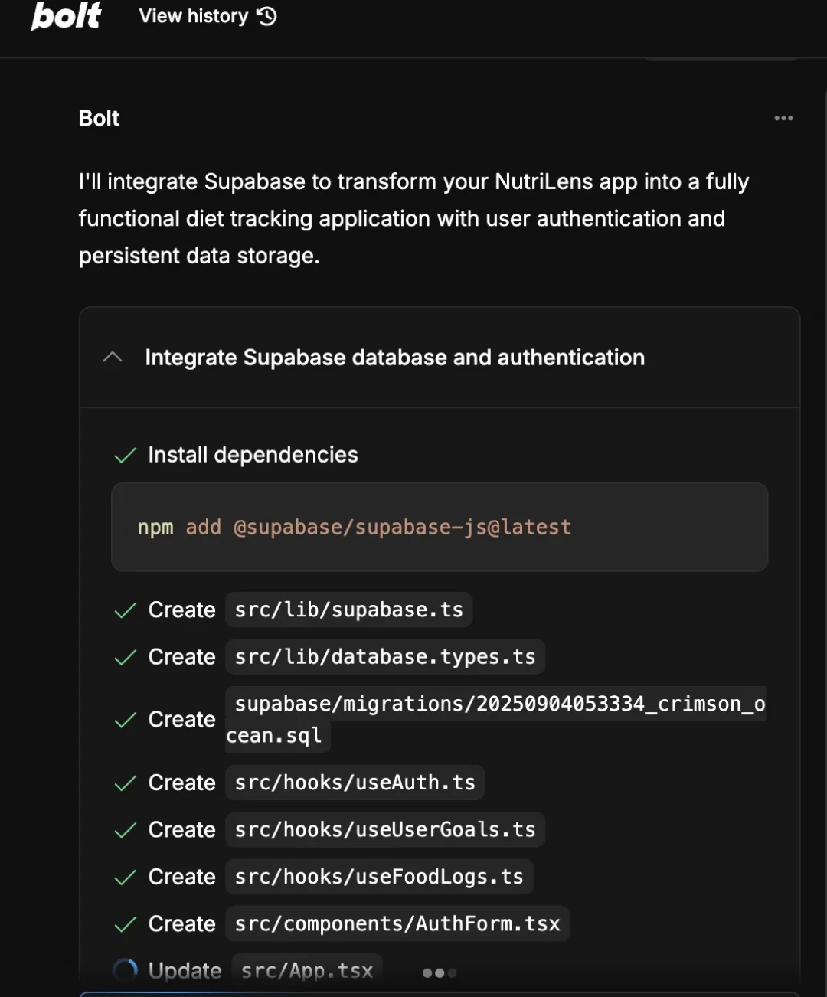The width and height of the screenshot is (827, 997).
Task: Collapse the Integrate Supabase section chevron
Action: [x=113, y=357]
